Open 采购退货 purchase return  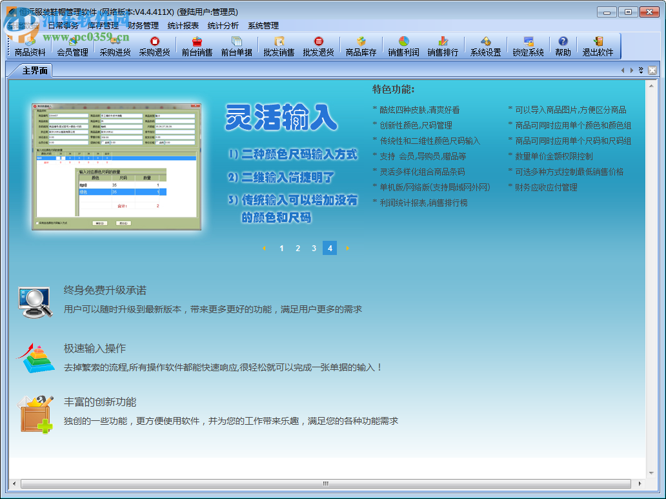point(155,46)
